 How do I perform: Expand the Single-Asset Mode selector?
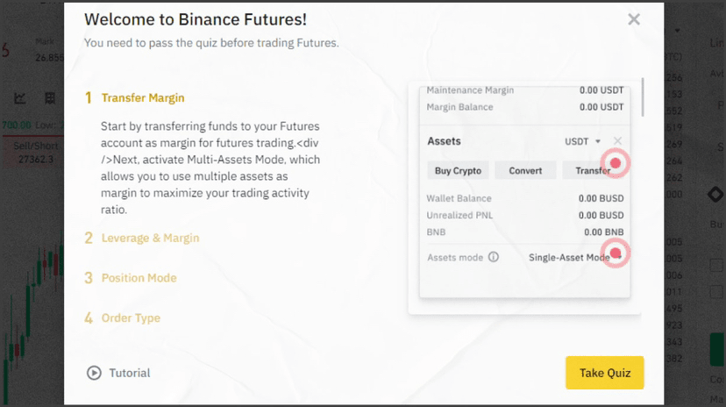[x=570, y=257]
